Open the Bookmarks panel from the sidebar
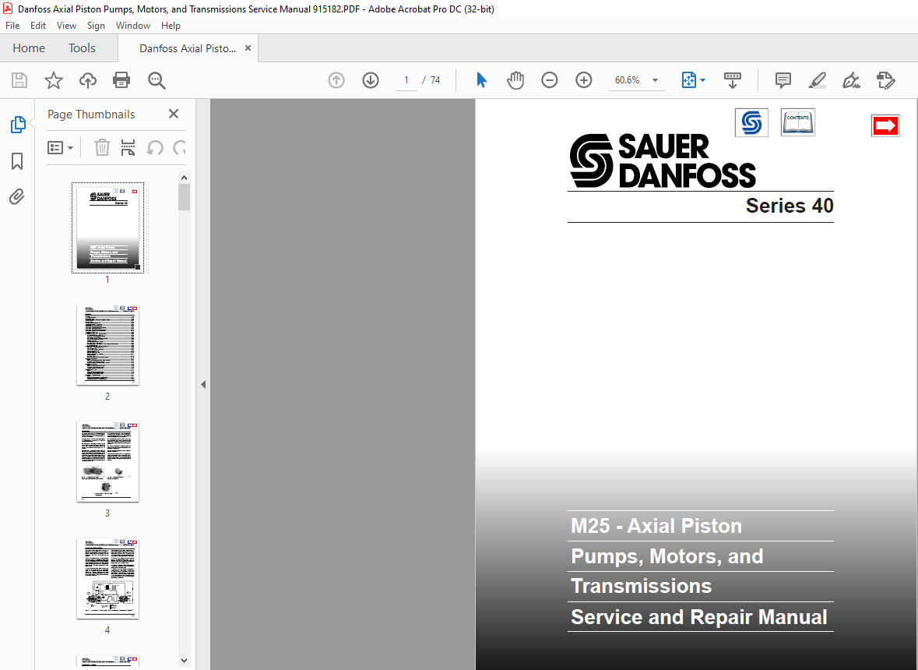The image size is (918, 670). 17,161
